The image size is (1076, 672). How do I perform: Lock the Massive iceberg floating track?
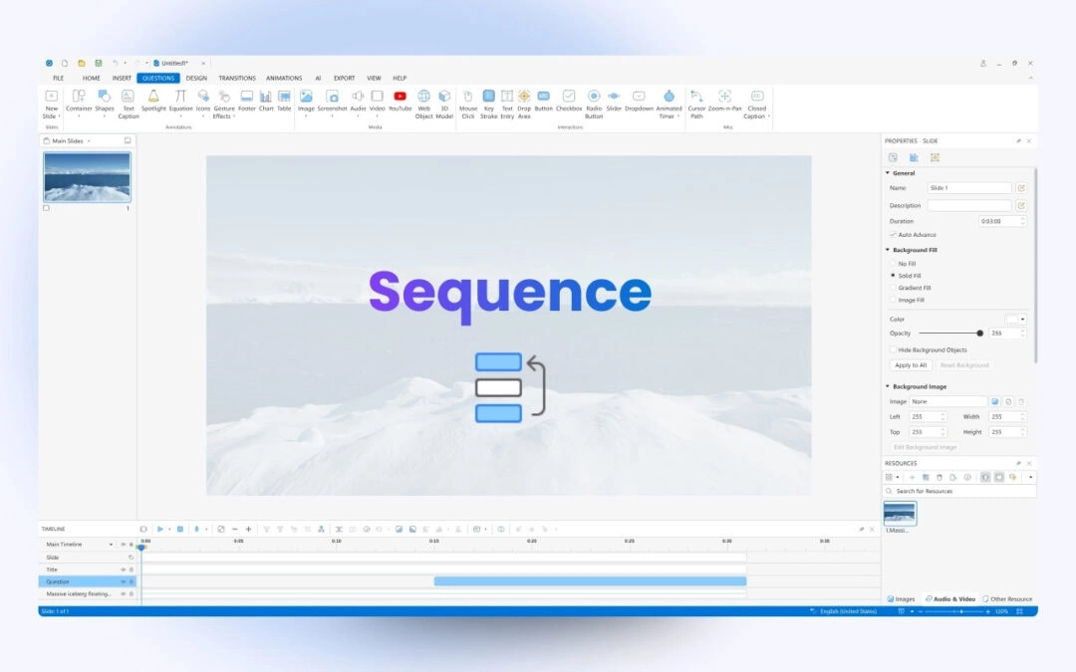point(132,593)
